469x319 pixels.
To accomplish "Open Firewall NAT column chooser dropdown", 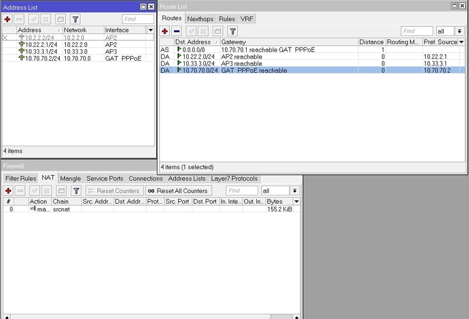I will tap(297, 201).
